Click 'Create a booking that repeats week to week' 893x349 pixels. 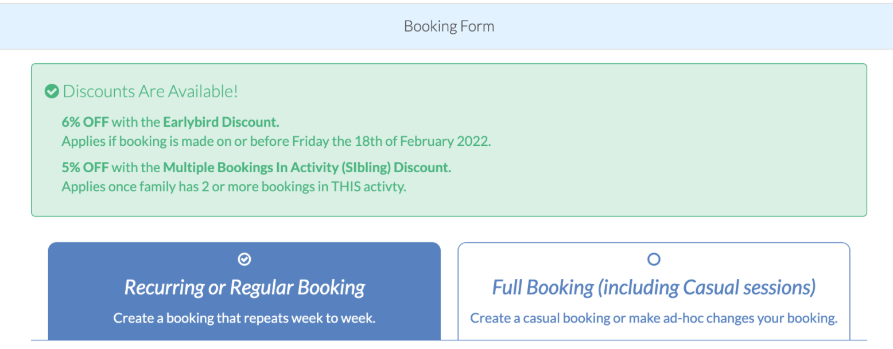point(244,317)
